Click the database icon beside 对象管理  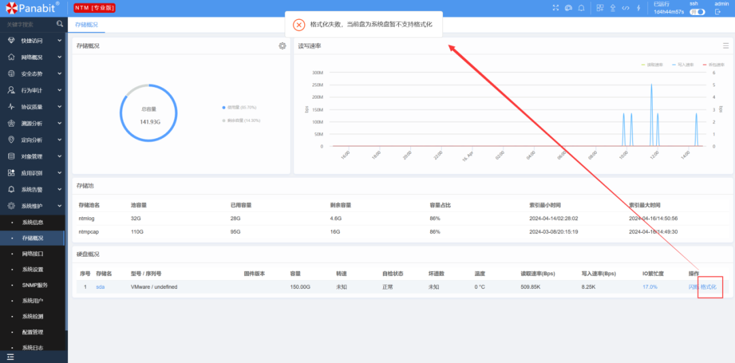click(x=12, y=156)
